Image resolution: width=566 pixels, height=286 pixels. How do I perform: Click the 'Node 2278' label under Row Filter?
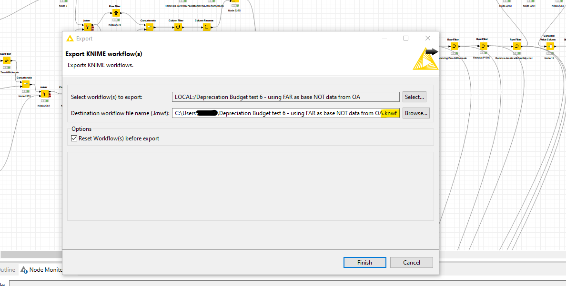pyautogui.click(x=115, y=25)
